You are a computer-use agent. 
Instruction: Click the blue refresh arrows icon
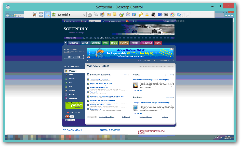click(179, 15)
